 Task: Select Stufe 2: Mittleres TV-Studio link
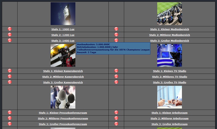point(169,77)
